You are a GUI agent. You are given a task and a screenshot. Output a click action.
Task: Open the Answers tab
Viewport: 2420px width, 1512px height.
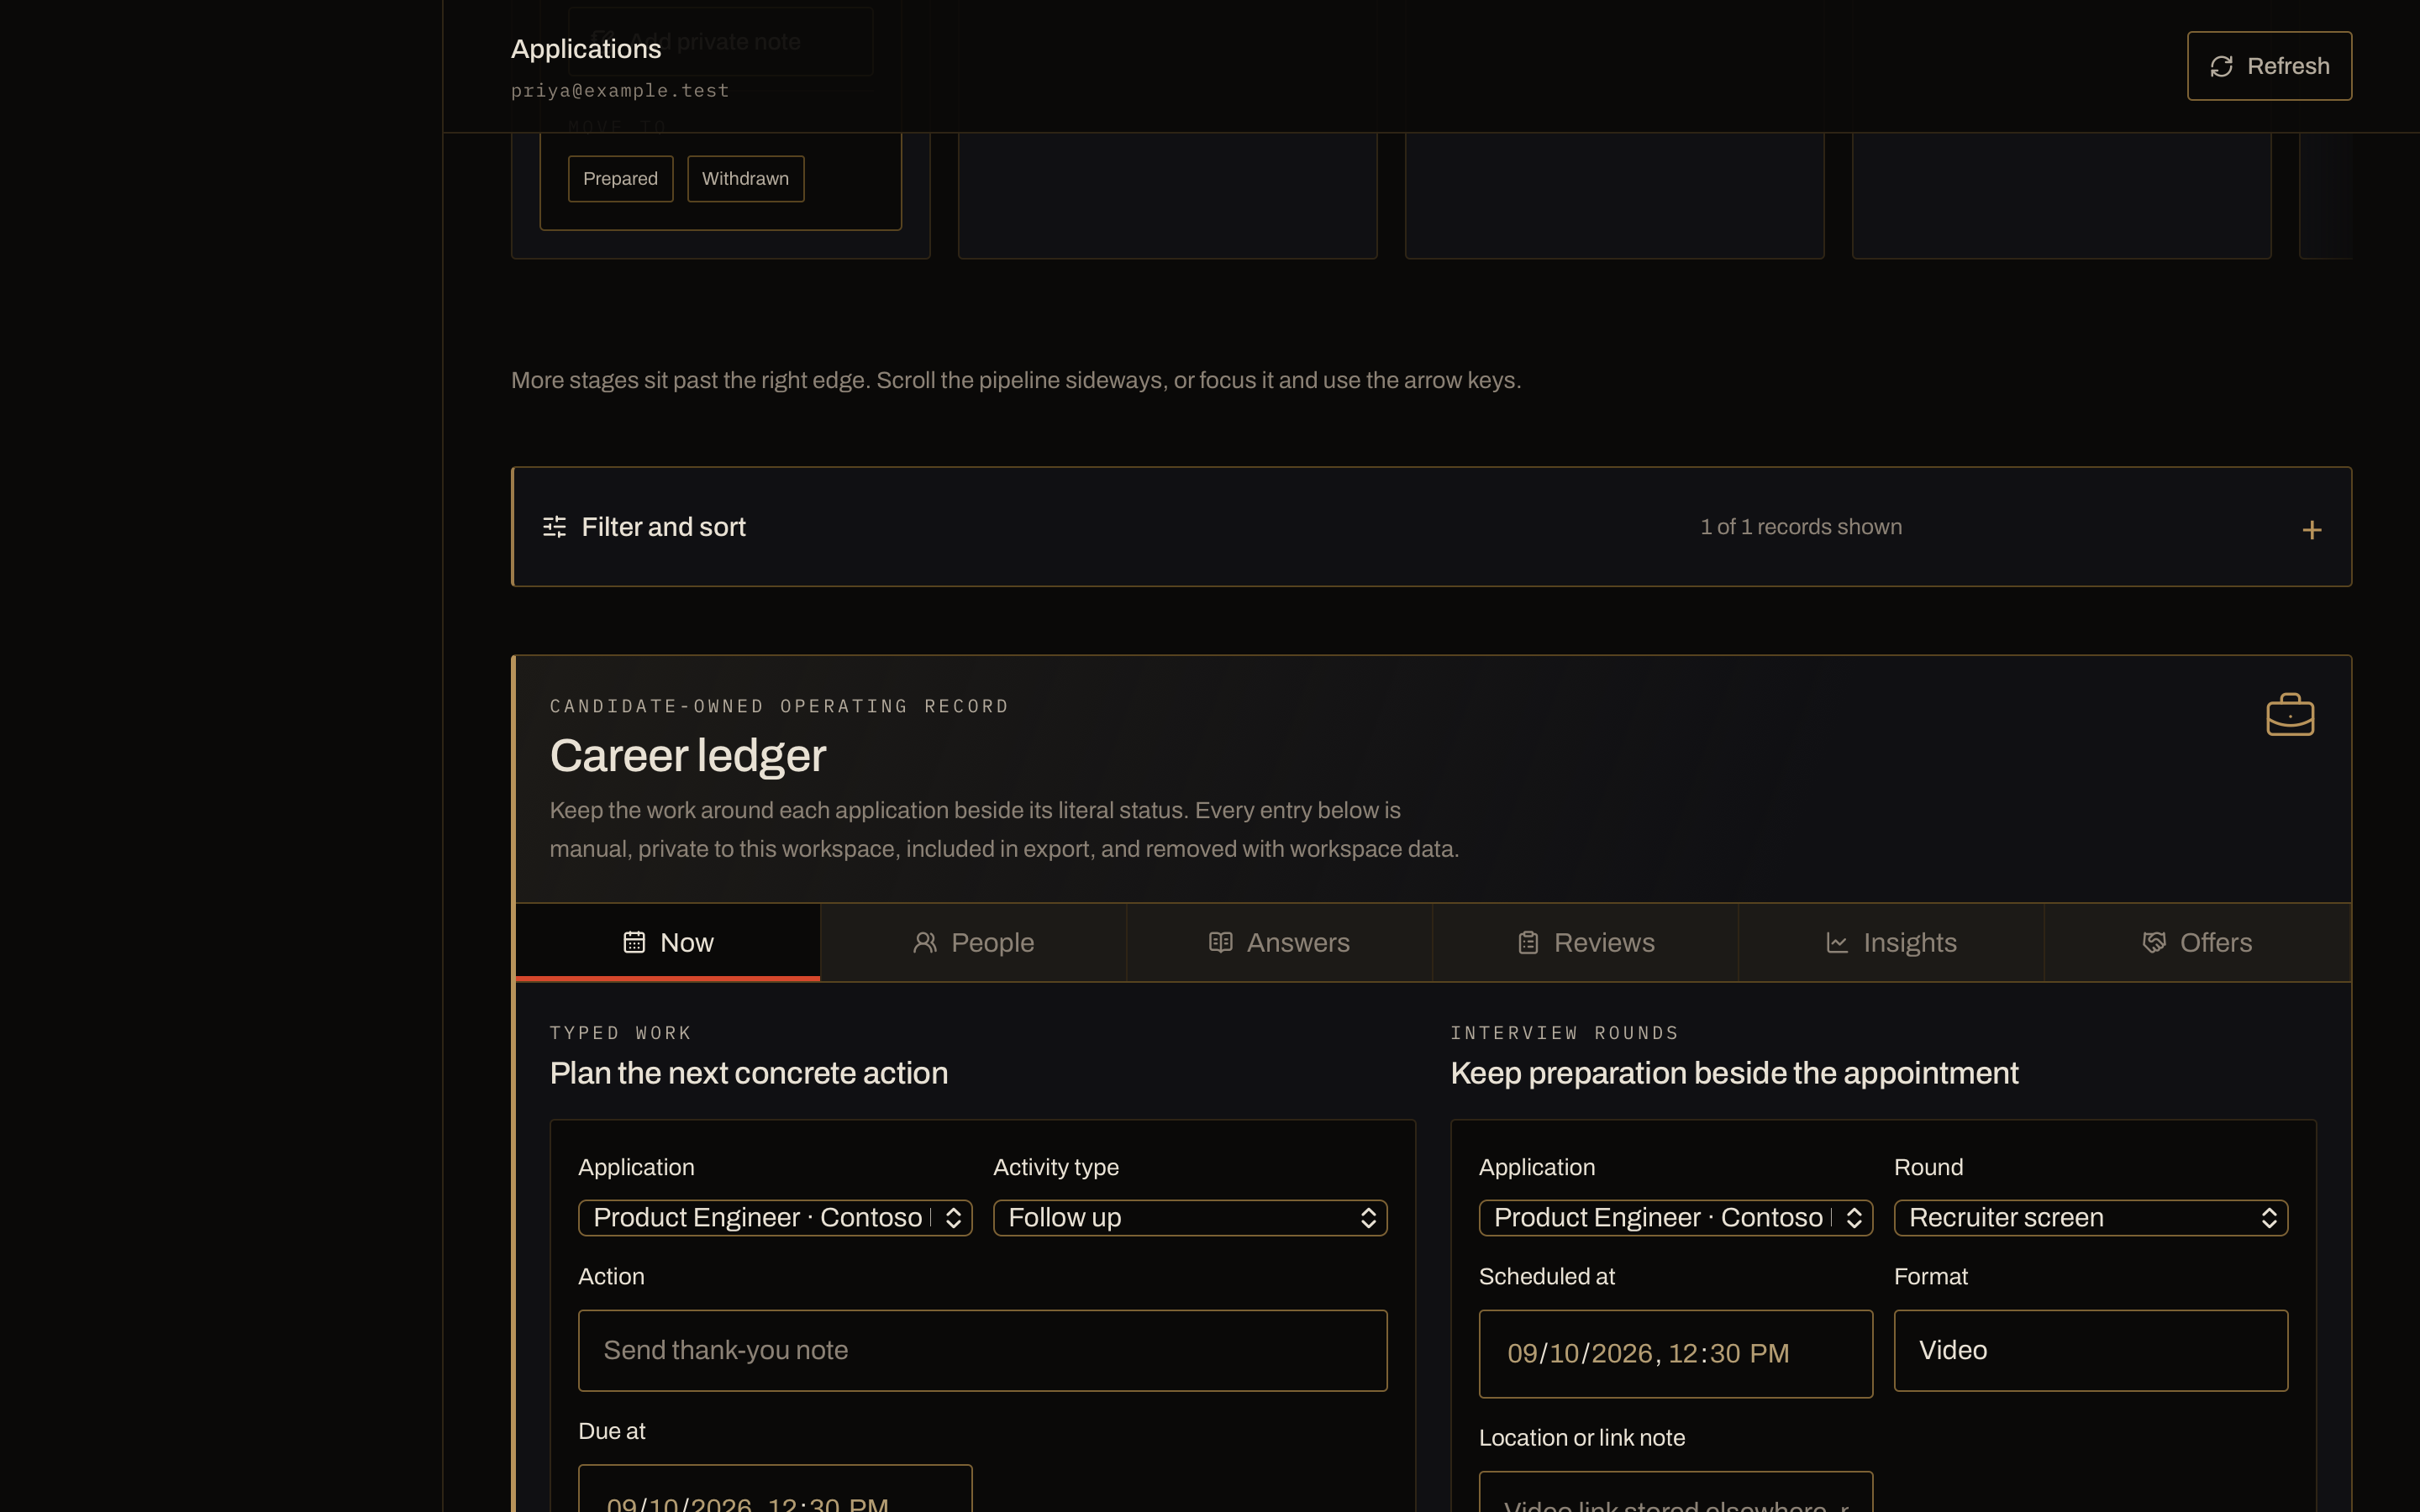[1280, 942]
